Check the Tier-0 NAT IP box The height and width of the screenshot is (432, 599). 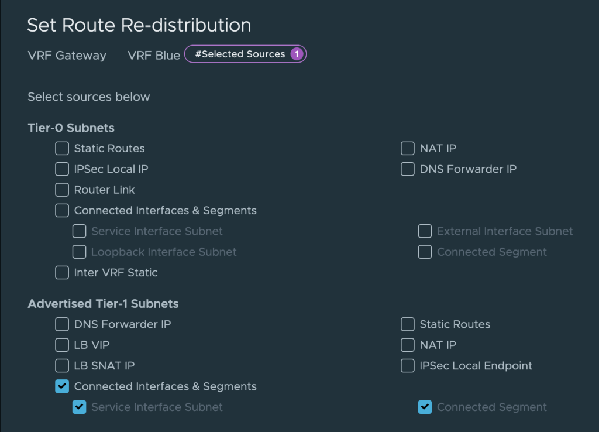(408, 149)
